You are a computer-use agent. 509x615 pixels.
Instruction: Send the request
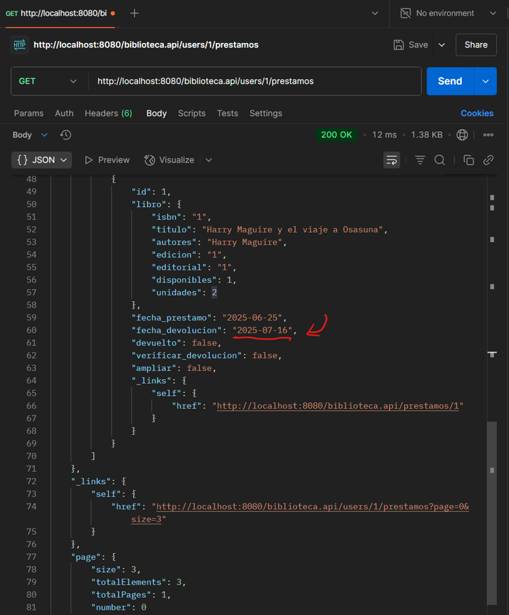point(450,81)
